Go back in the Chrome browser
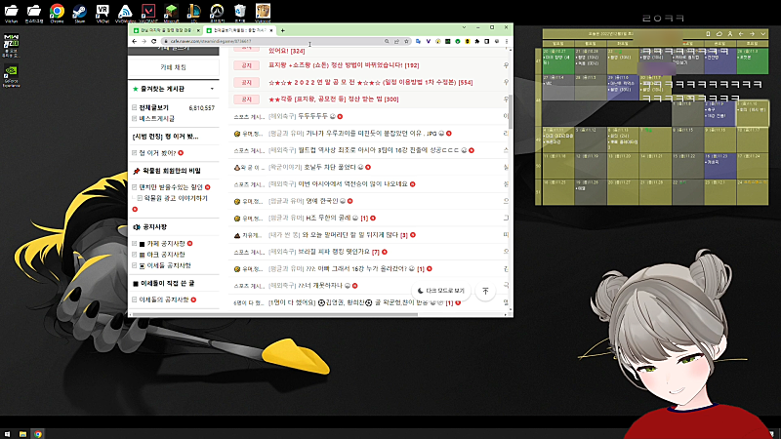 click(134, 41)
